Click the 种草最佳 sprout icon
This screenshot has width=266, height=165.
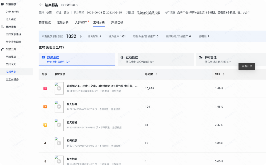[201, 58]
